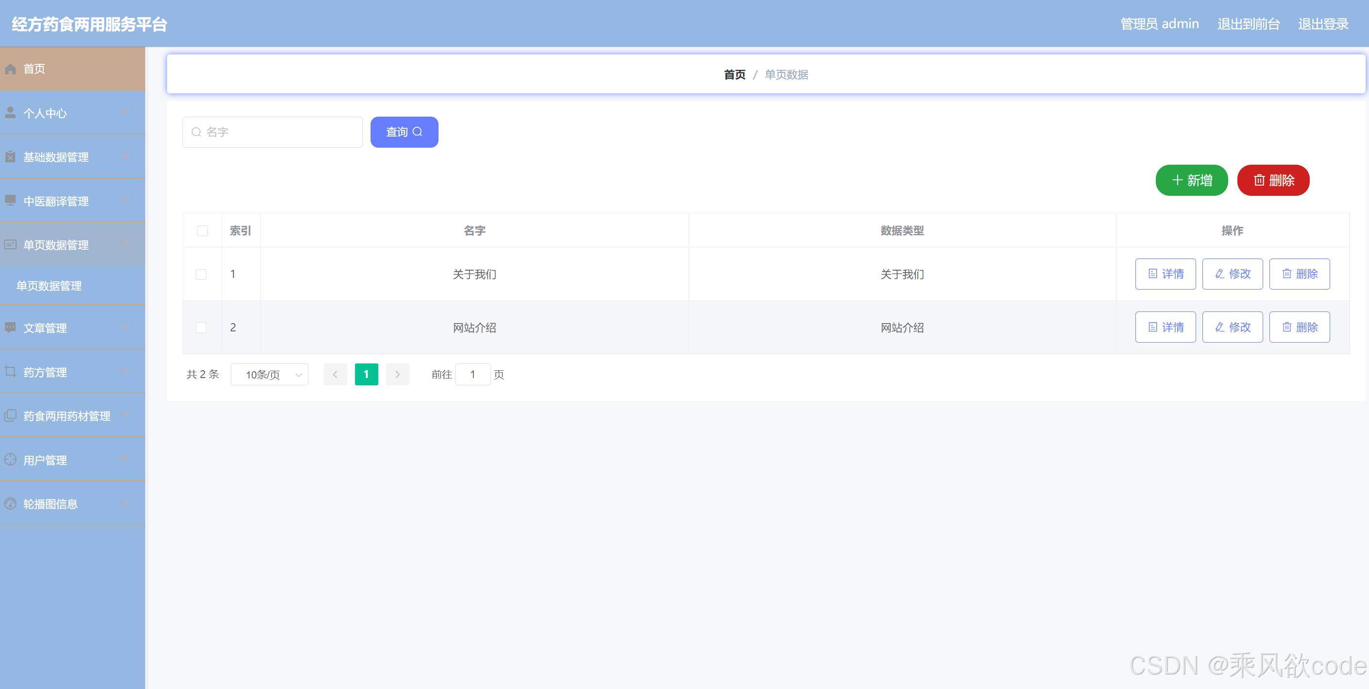Check the row checkbox for 关于我们

(202, 275)
